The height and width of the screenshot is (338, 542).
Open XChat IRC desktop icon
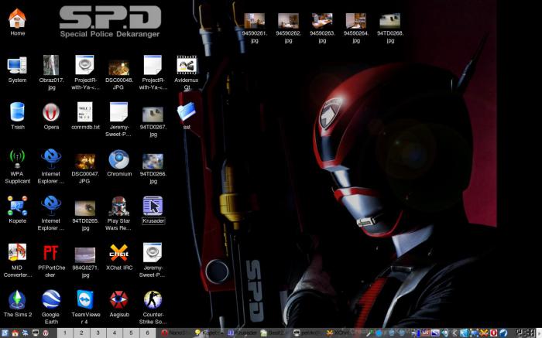point(119,258)
